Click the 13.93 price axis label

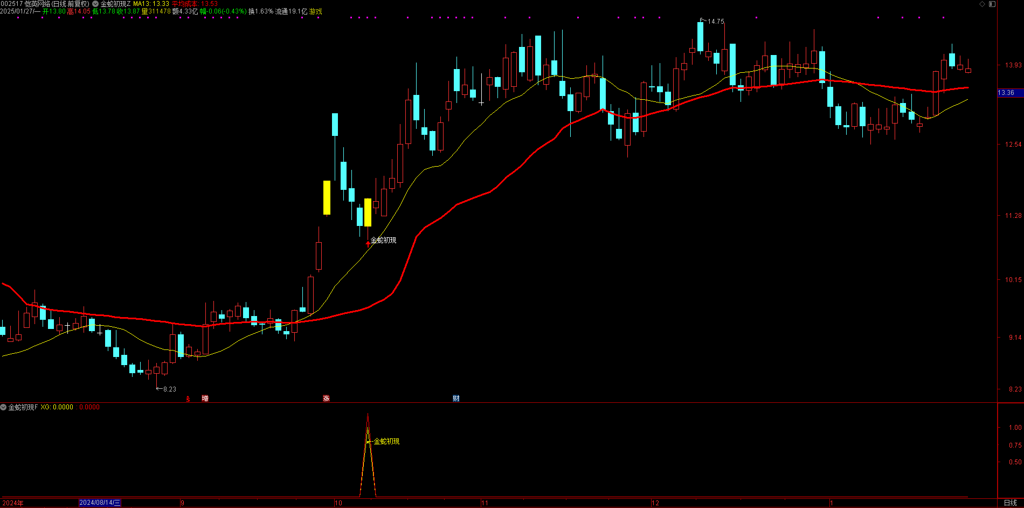point(1013,65)
